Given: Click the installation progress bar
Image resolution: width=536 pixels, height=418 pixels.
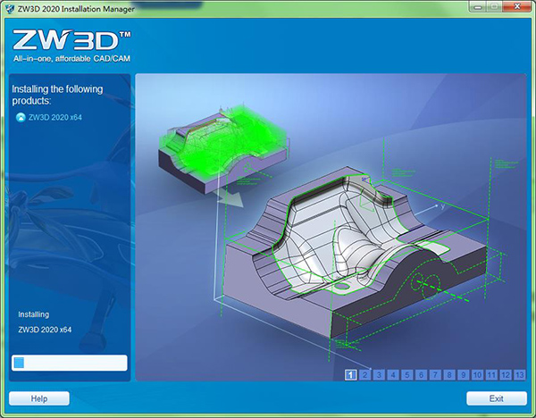Looking at the screenshot, I should 69,363.
